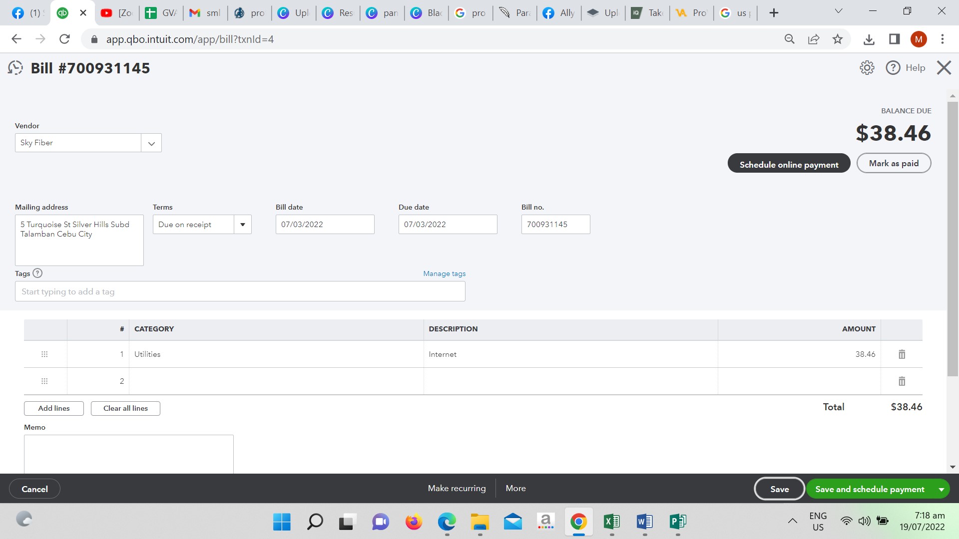Click the recent transactions clock icon
Screen dimensions: 959x539
point(15,68)
